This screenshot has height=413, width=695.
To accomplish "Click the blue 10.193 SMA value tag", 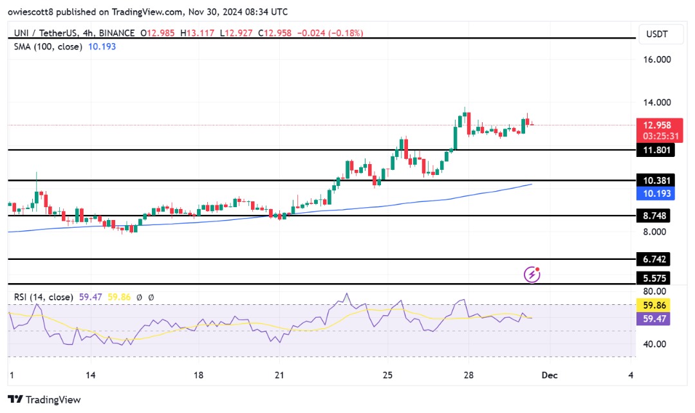I will coord(656,194).
